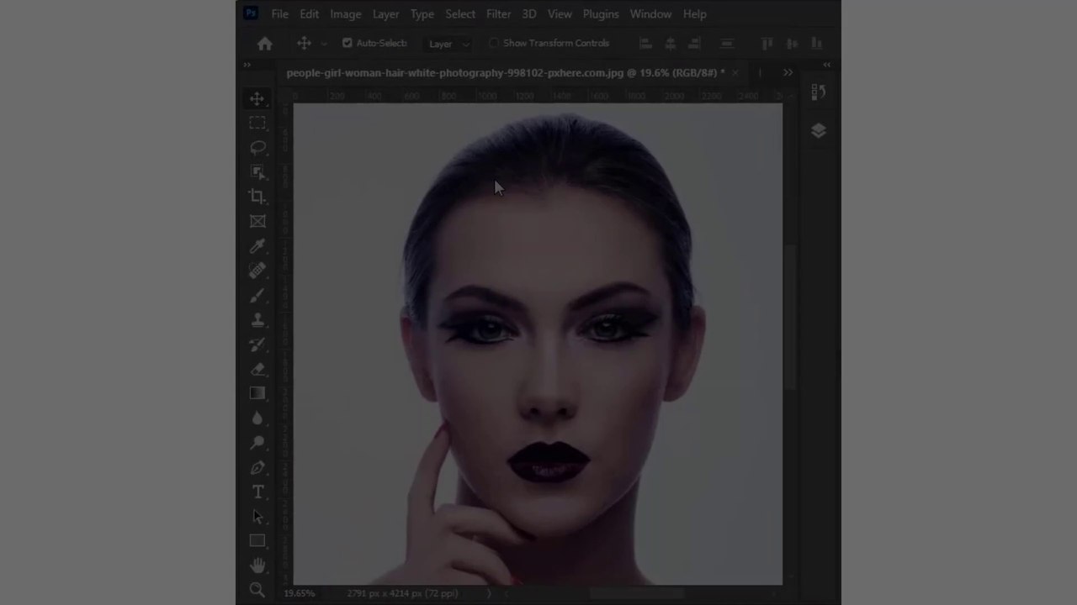Select the Pen tool
This screenshot has width=1077, height=605.
pyautogui.click(x=257, y=467)
